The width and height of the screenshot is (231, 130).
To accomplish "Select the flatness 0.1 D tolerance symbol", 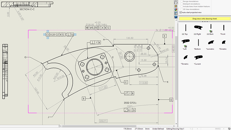I will pos(126,110).
